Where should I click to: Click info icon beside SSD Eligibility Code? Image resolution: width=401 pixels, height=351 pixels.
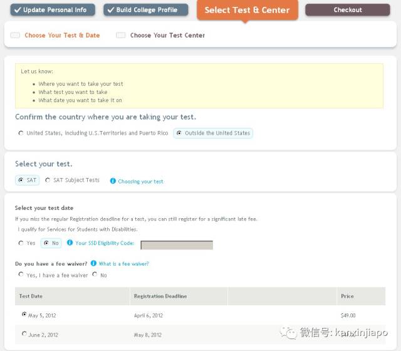70,243
